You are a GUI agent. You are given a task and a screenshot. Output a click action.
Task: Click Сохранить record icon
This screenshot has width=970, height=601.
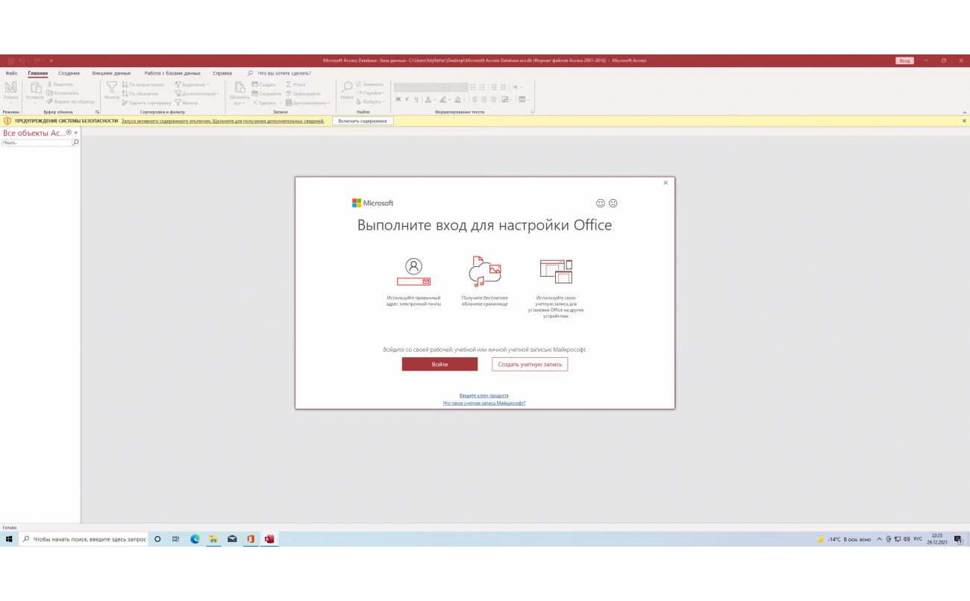coord(254,93)
